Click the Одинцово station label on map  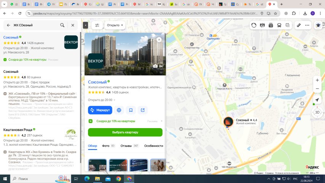pyautogui.click(x=213, y=39)
